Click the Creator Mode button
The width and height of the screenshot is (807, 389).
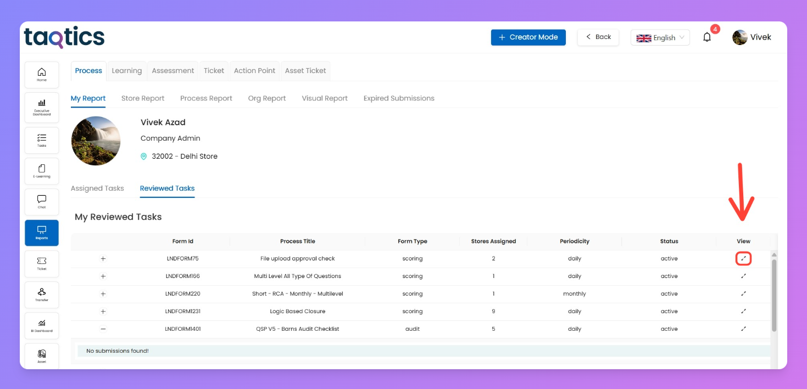tap(528, 37)
